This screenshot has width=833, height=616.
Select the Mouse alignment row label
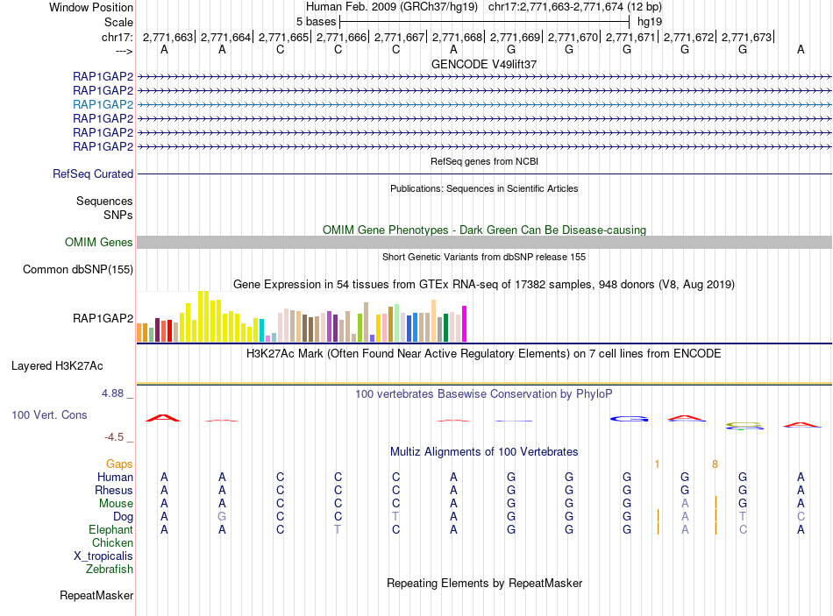(x=116, y=504)
